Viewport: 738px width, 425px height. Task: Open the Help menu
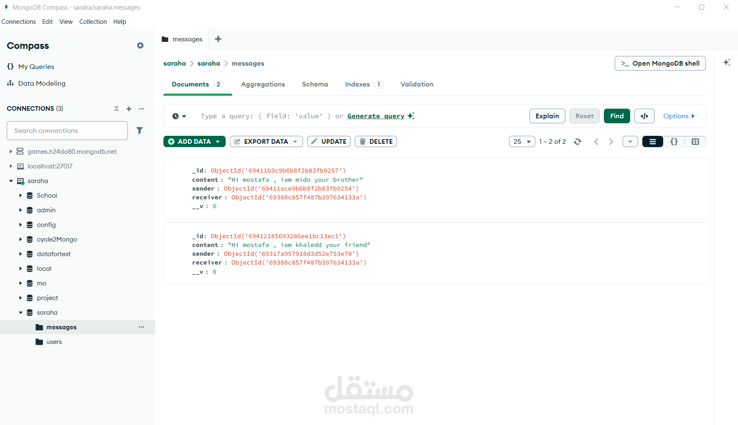(x=120, y=22)
